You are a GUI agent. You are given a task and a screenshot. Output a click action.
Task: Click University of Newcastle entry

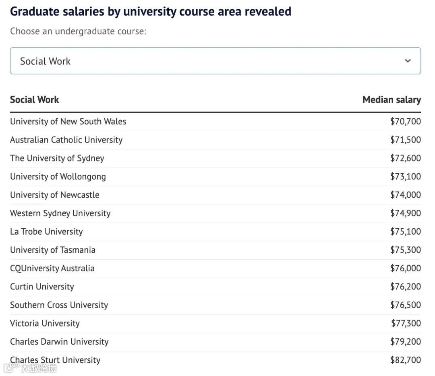pos(55,195)
